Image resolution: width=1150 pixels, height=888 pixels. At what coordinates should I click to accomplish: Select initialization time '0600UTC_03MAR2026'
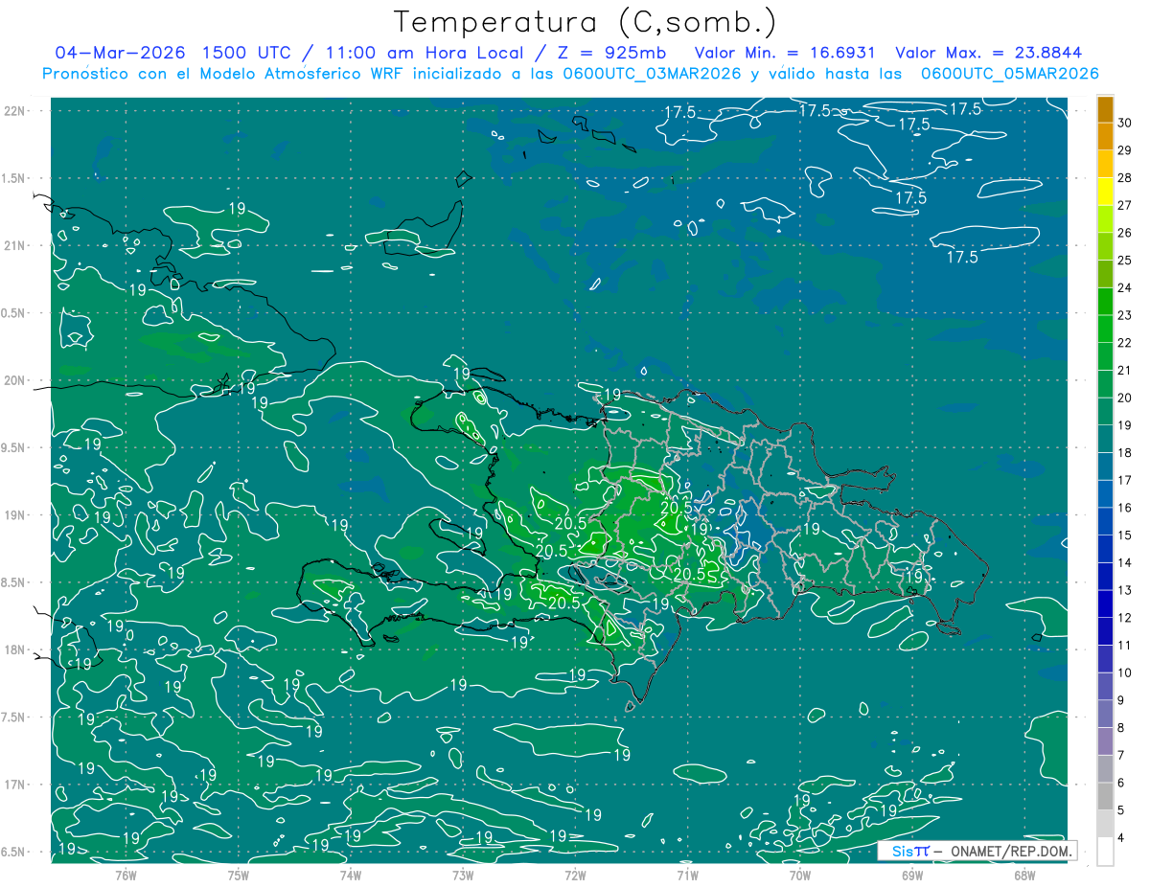pos(649,74)
